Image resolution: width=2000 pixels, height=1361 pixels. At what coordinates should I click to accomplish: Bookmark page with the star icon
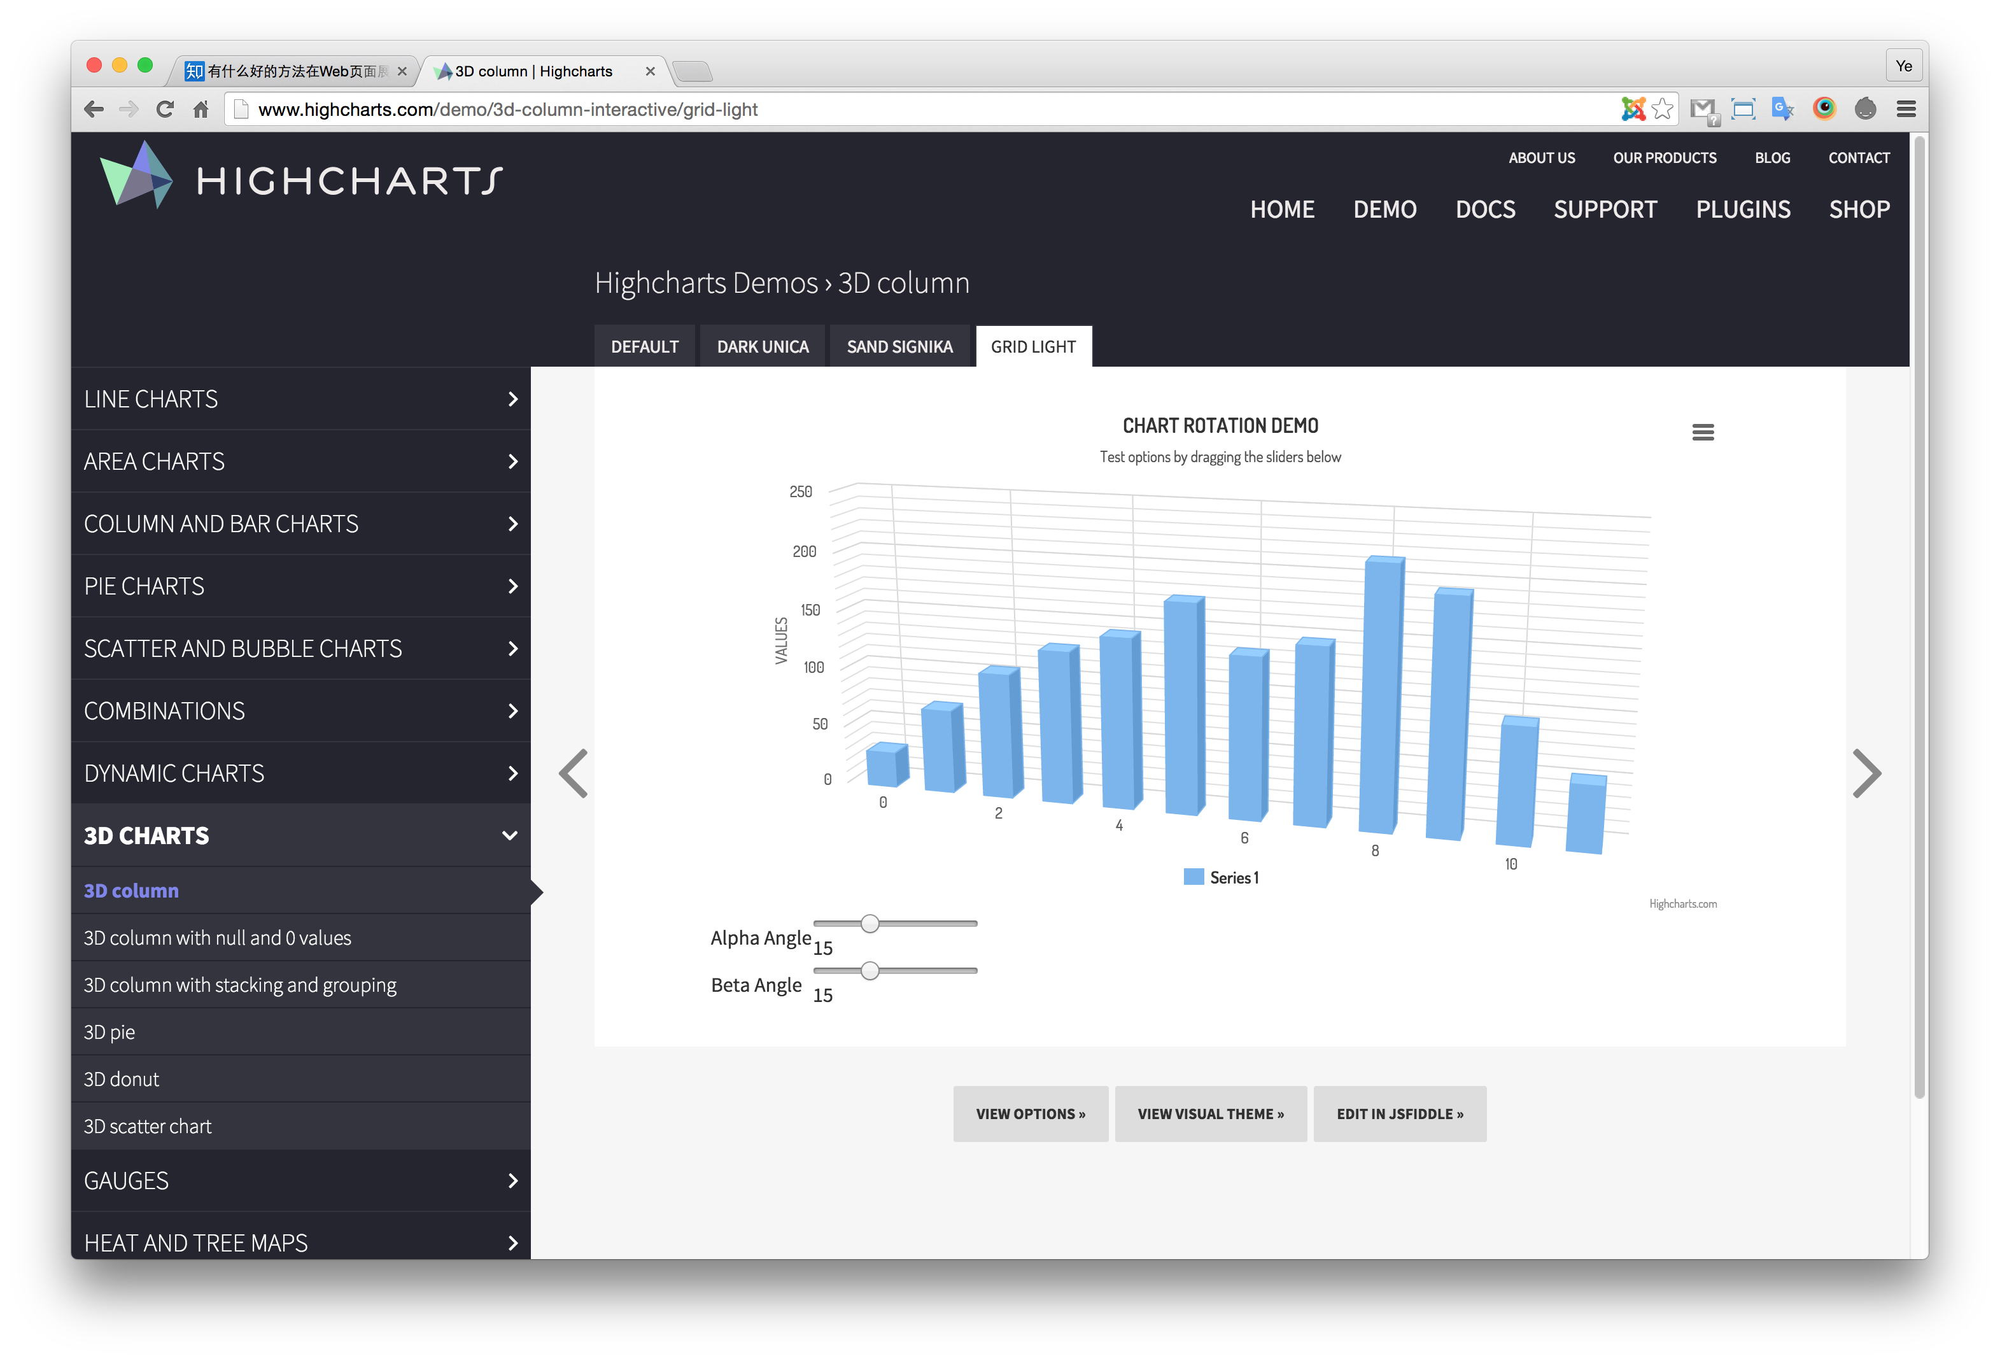coord(1662,108)
